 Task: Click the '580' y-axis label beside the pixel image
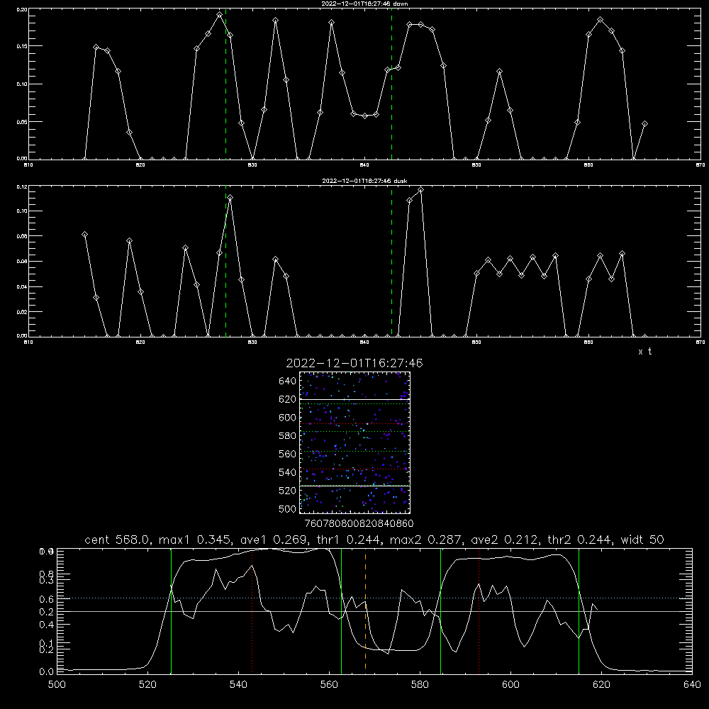pyautogui.click(x=288, y=436)
